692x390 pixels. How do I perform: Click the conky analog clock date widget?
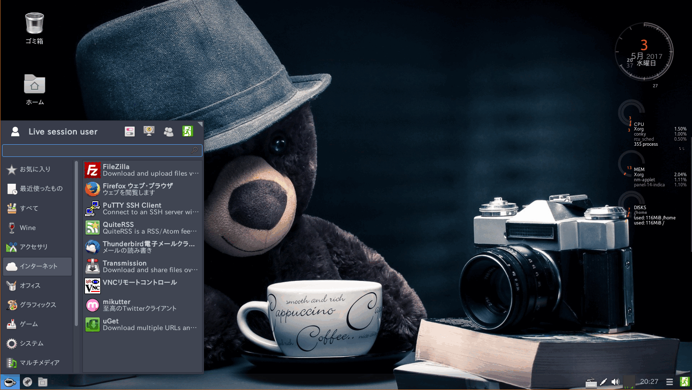644,52
